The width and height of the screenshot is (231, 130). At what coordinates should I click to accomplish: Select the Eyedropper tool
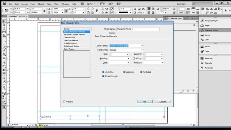click(x=4, y=82)
